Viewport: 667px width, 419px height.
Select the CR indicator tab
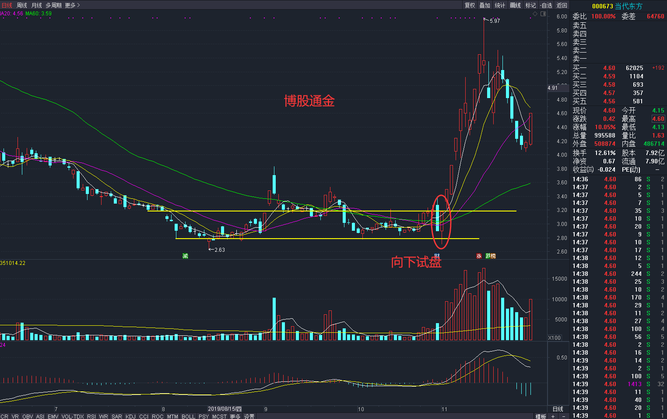[4, 416]
